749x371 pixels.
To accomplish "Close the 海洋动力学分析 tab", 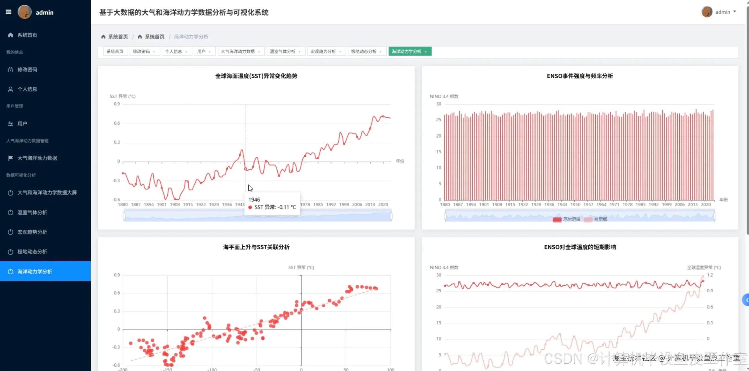I will (x=426, y=52).
